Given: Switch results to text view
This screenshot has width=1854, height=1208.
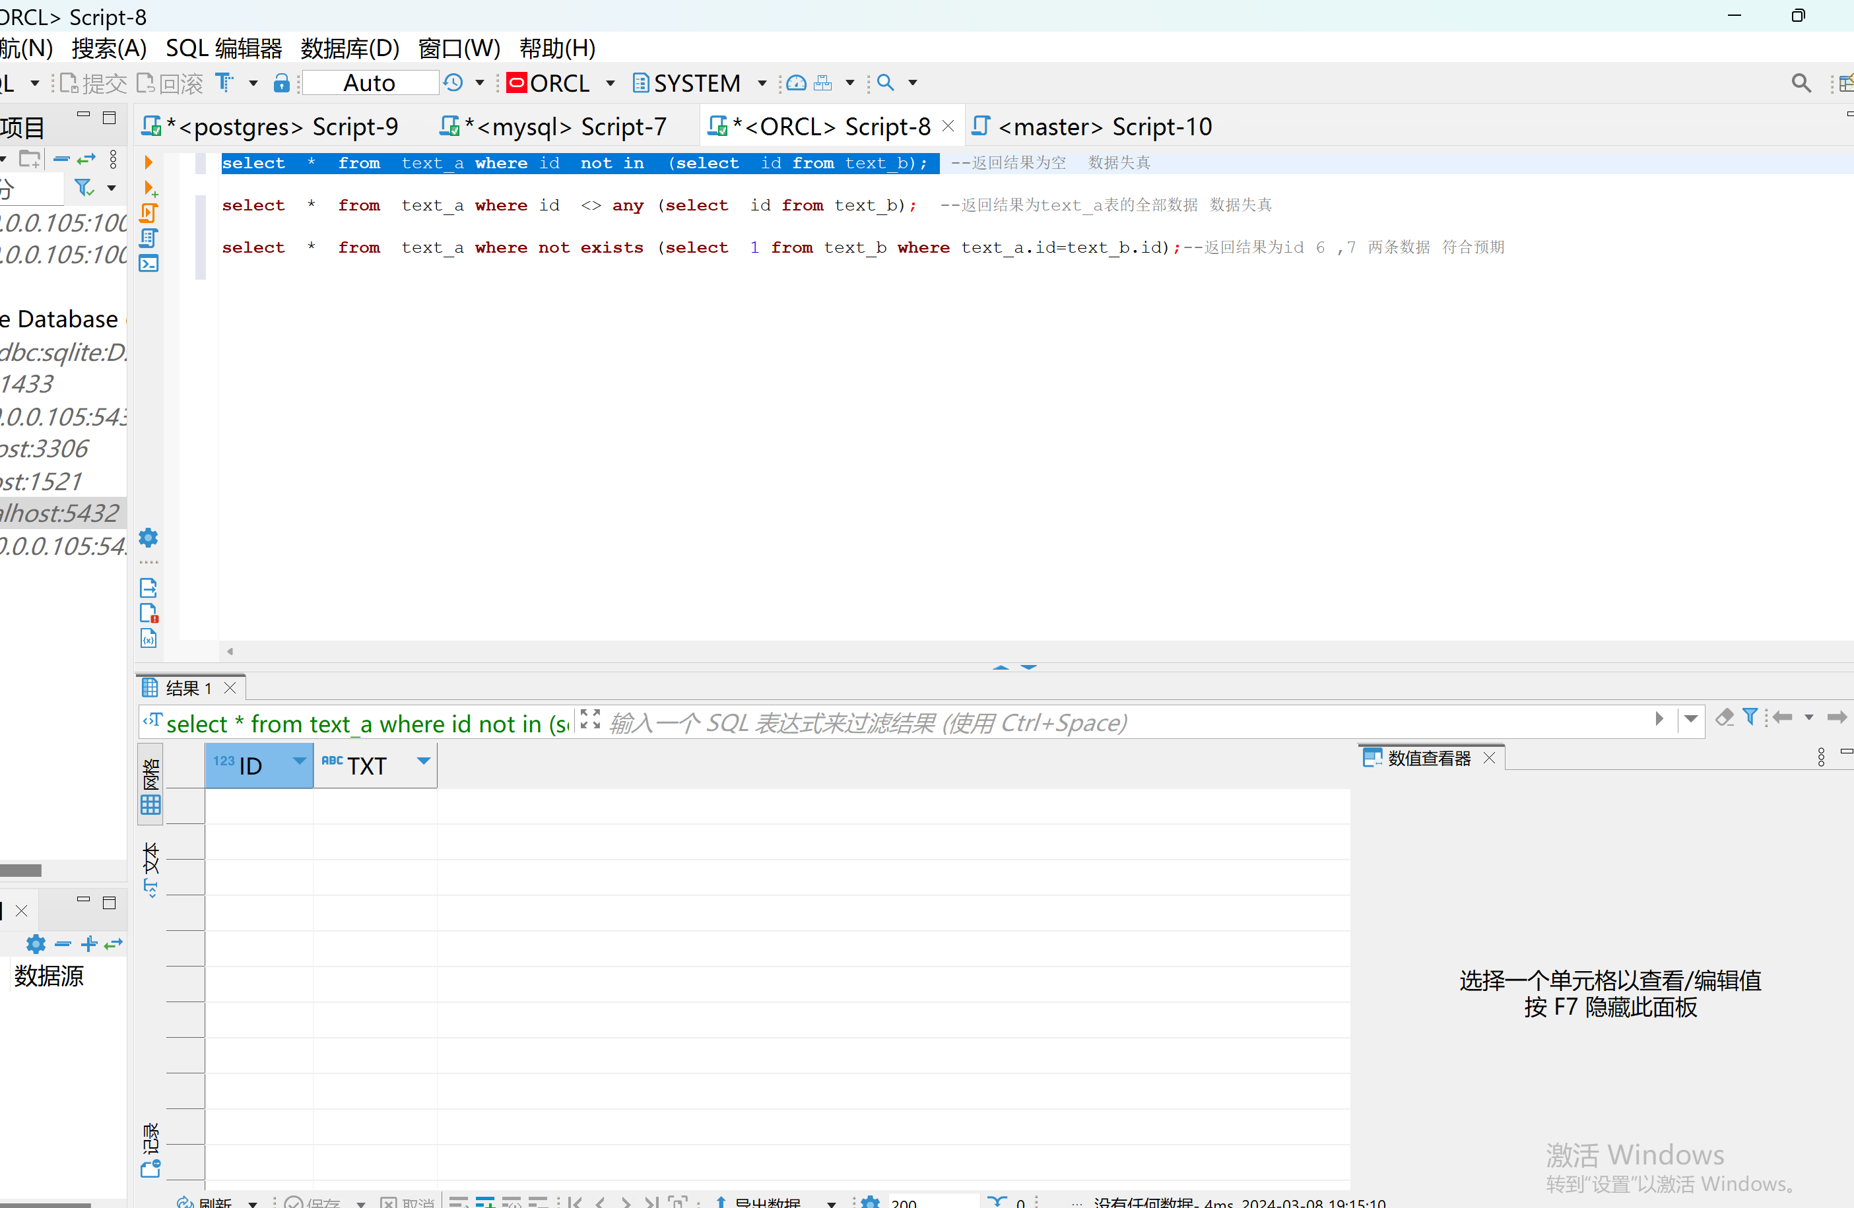Looking at the screenshot, I should [x=150, y=868].
